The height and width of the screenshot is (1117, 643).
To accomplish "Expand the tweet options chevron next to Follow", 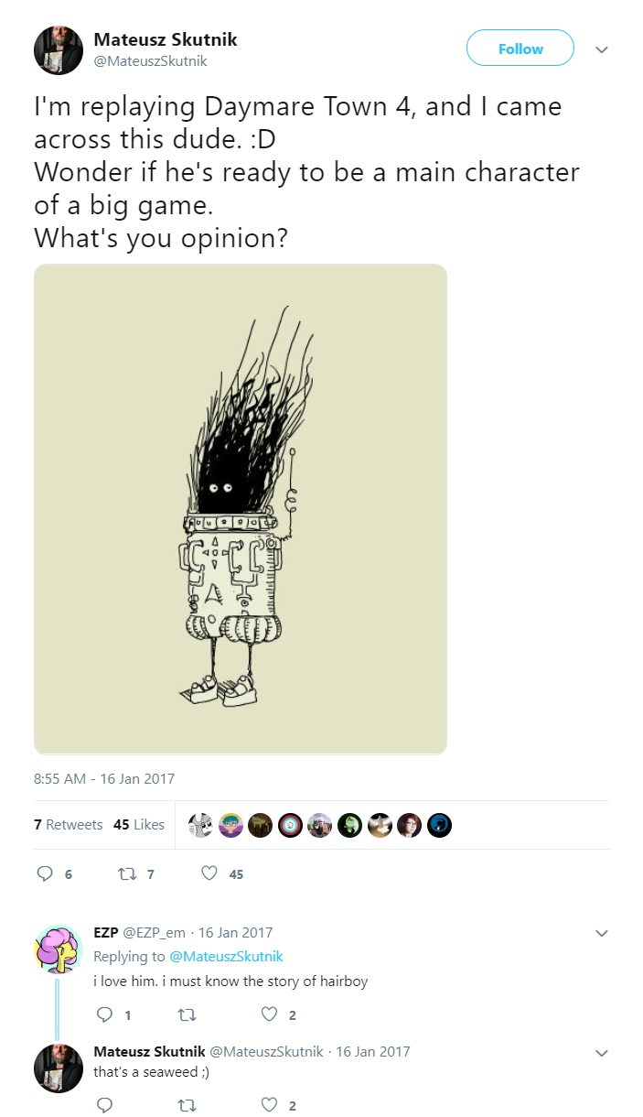I will (x=601, y=49).
